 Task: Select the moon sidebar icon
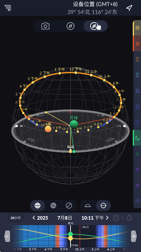point(137,138)
